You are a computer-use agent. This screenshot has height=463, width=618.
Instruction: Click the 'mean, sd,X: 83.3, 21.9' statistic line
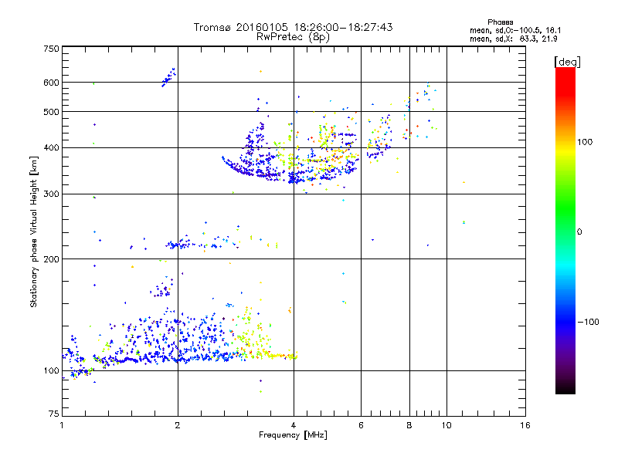point(514,39)
